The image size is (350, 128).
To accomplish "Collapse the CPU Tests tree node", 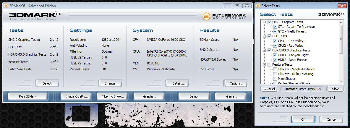I will [x=265, y=36].
